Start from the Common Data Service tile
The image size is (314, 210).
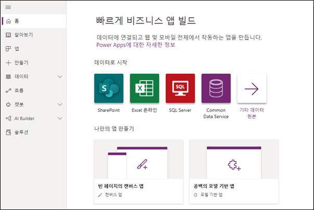(216, 88)
